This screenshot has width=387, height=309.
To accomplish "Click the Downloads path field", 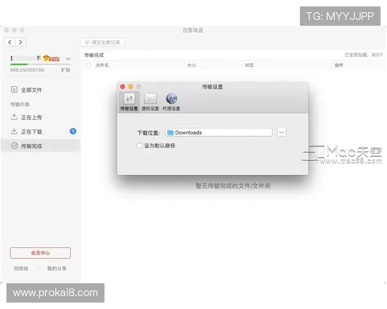I will [219, 133].
